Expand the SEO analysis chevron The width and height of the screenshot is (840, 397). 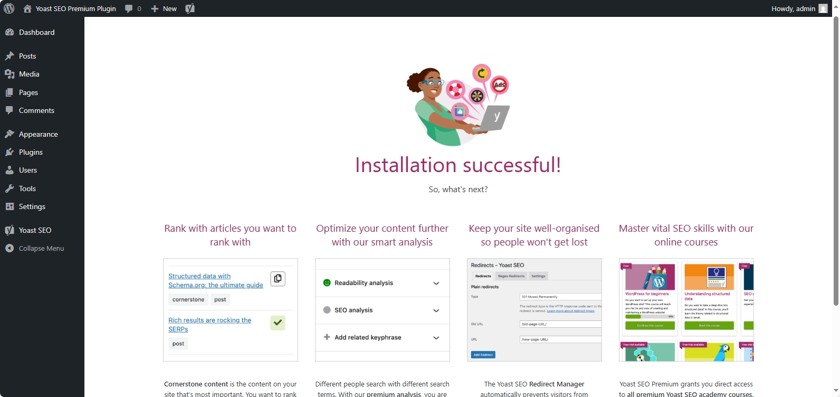pos(436,310)
